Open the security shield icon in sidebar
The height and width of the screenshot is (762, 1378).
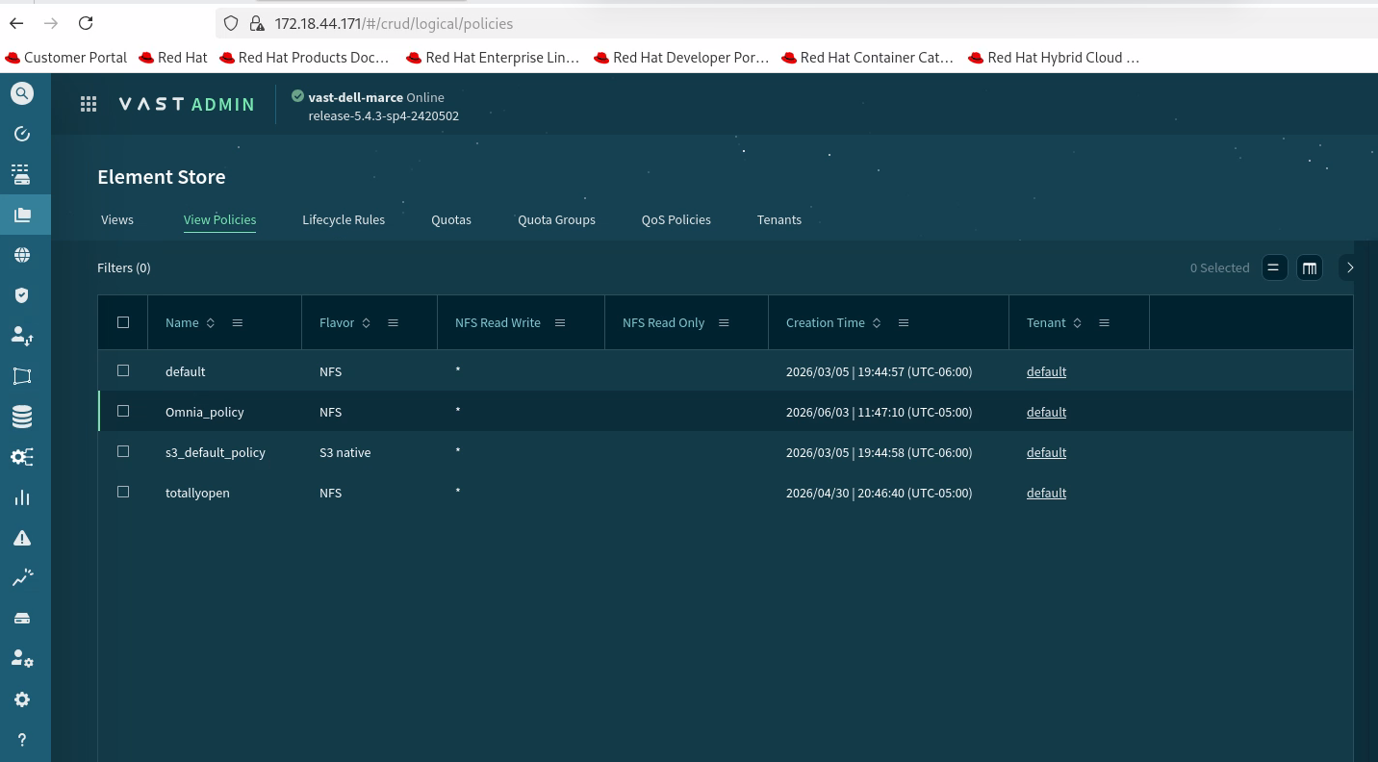pyautogui.click(x=22, y=295)
